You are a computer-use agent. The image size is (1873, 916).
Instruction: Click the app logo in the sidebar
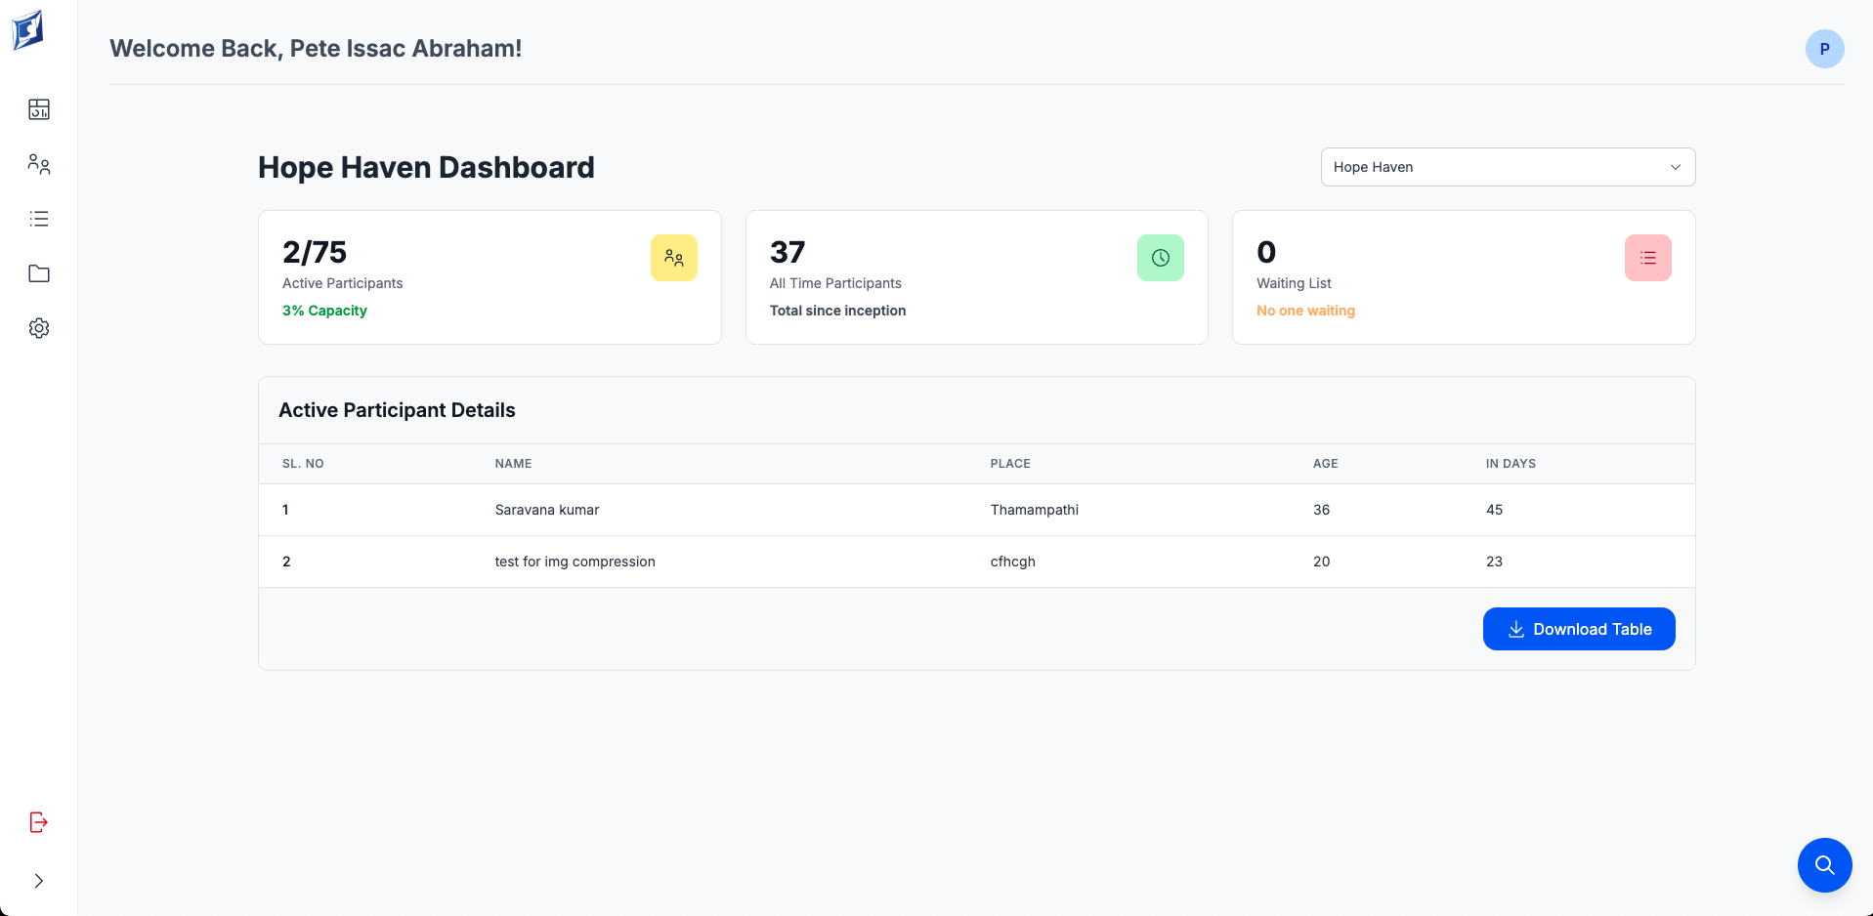pyautogui.click(x=28, y=30)
